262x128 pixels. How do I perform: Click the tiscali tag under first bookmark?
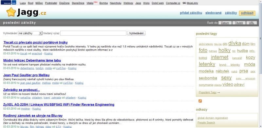[x=24, y=54]
